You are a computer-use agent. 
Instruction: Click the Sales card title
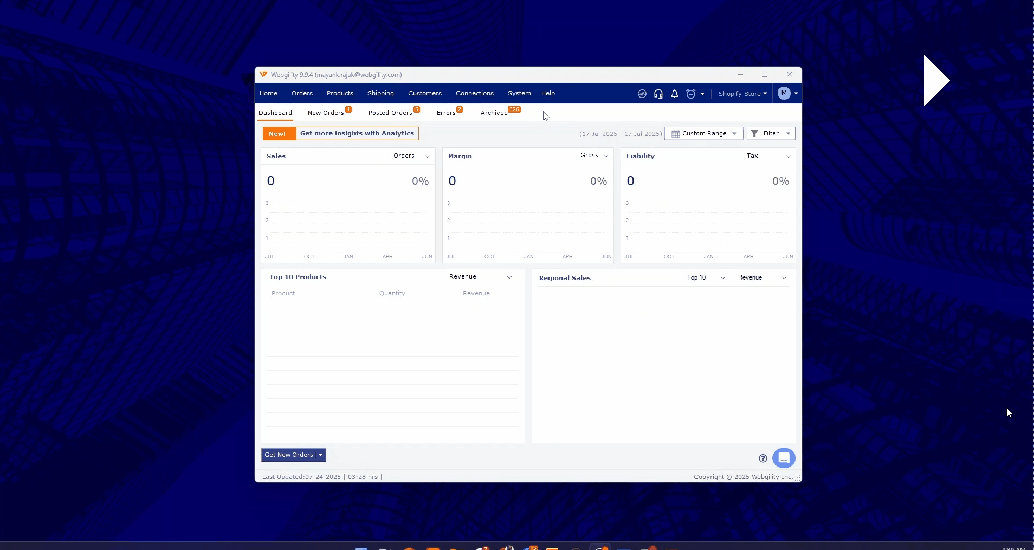(x=276, y=156)
